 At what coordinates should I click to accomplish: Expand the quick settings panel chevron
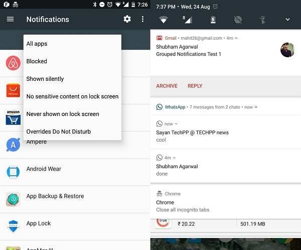tap(287, 20)
